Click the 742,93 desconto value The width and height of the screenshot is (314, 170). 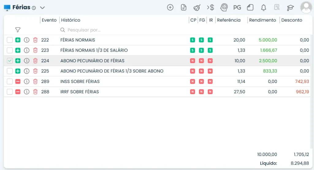point(302,81)
